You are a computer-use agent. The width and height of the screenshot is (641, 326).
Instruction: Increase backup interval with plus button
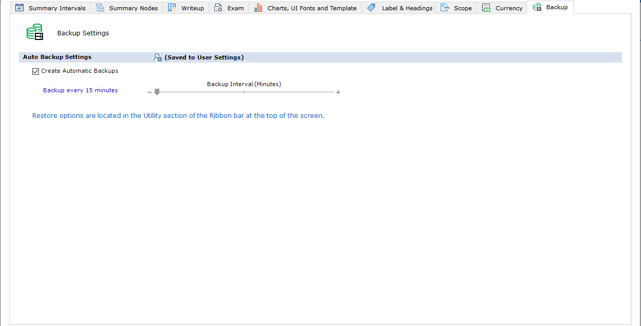point(338,92)
